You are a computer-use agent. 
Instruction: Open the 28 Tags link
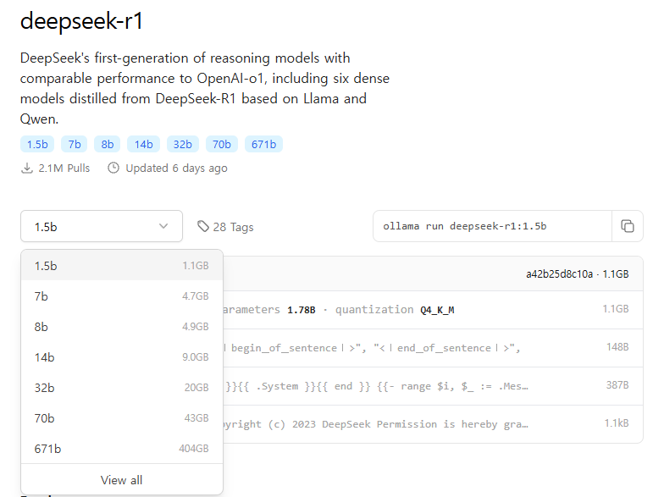coord(225,227)
